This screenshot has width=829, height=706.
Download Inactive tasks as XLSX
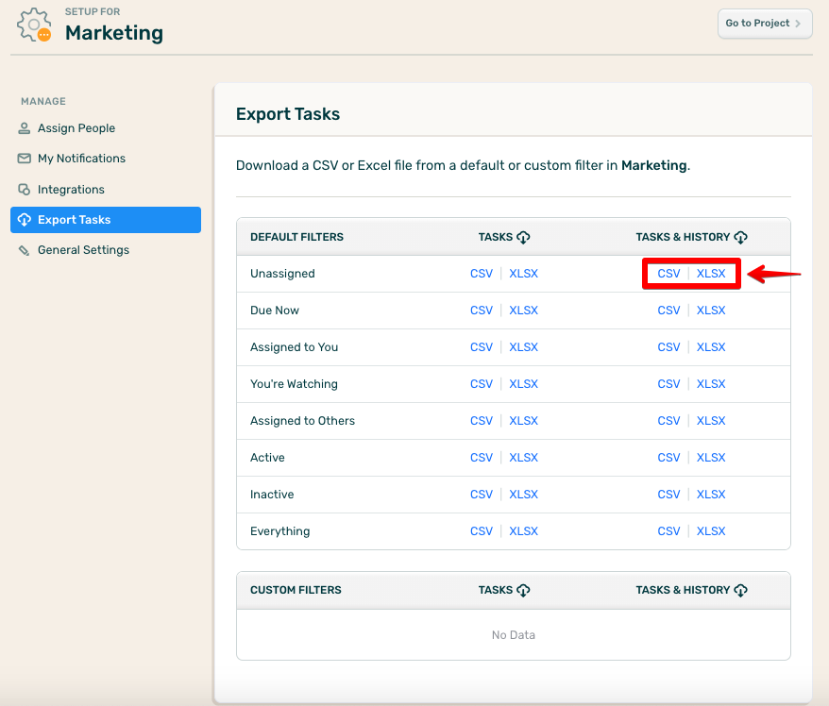coord(523,495)
